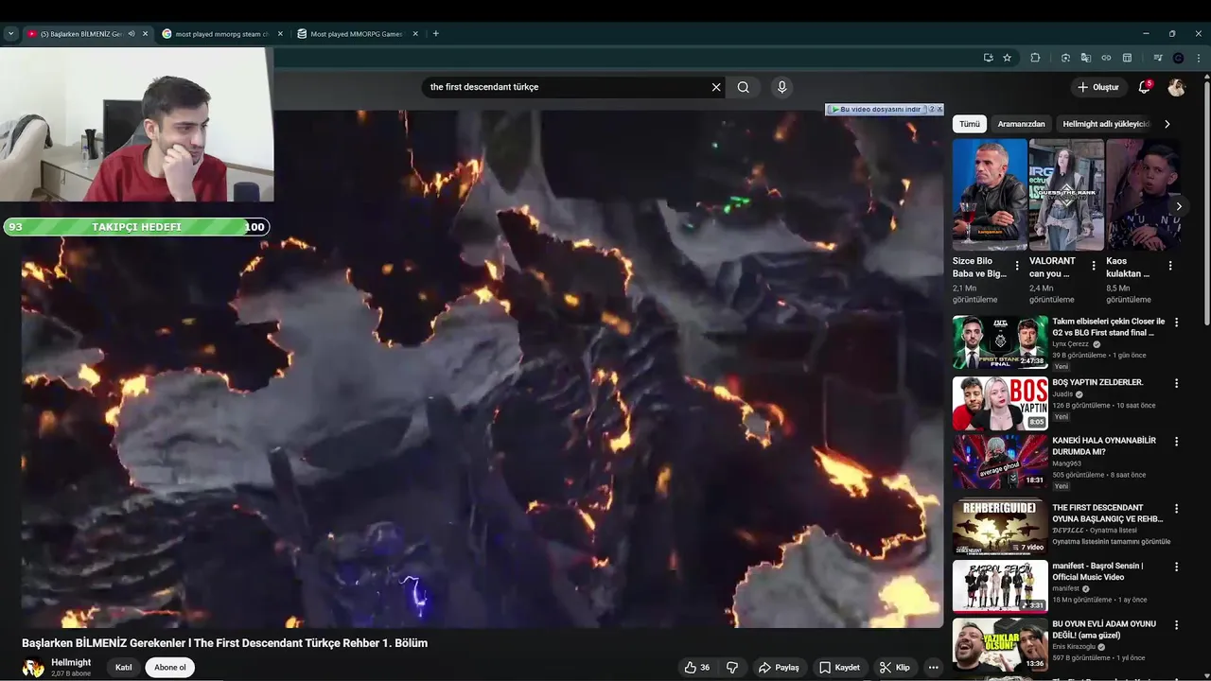Viewport: 1211px width, 681px height.
Task: Open options for BU OYUN EVLİ ADAM video
Action: tap(1177, 625)
